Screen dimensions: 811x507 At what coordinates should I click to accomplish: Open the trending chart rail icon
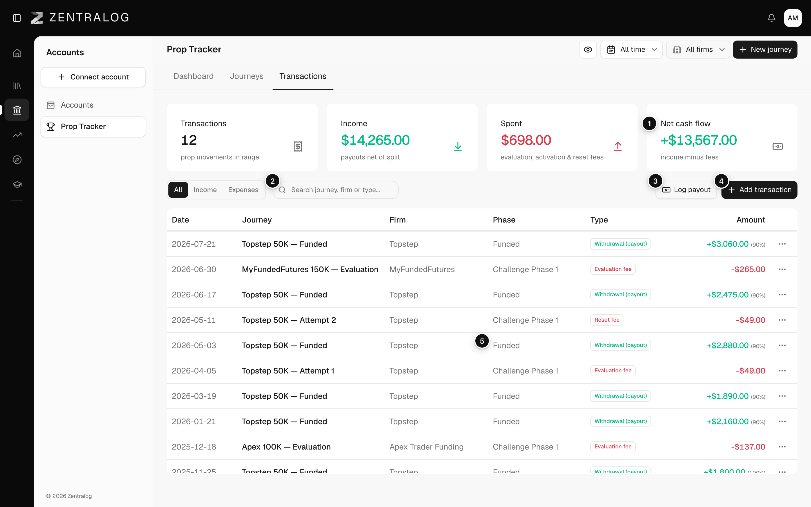click(x=17, y=135)
